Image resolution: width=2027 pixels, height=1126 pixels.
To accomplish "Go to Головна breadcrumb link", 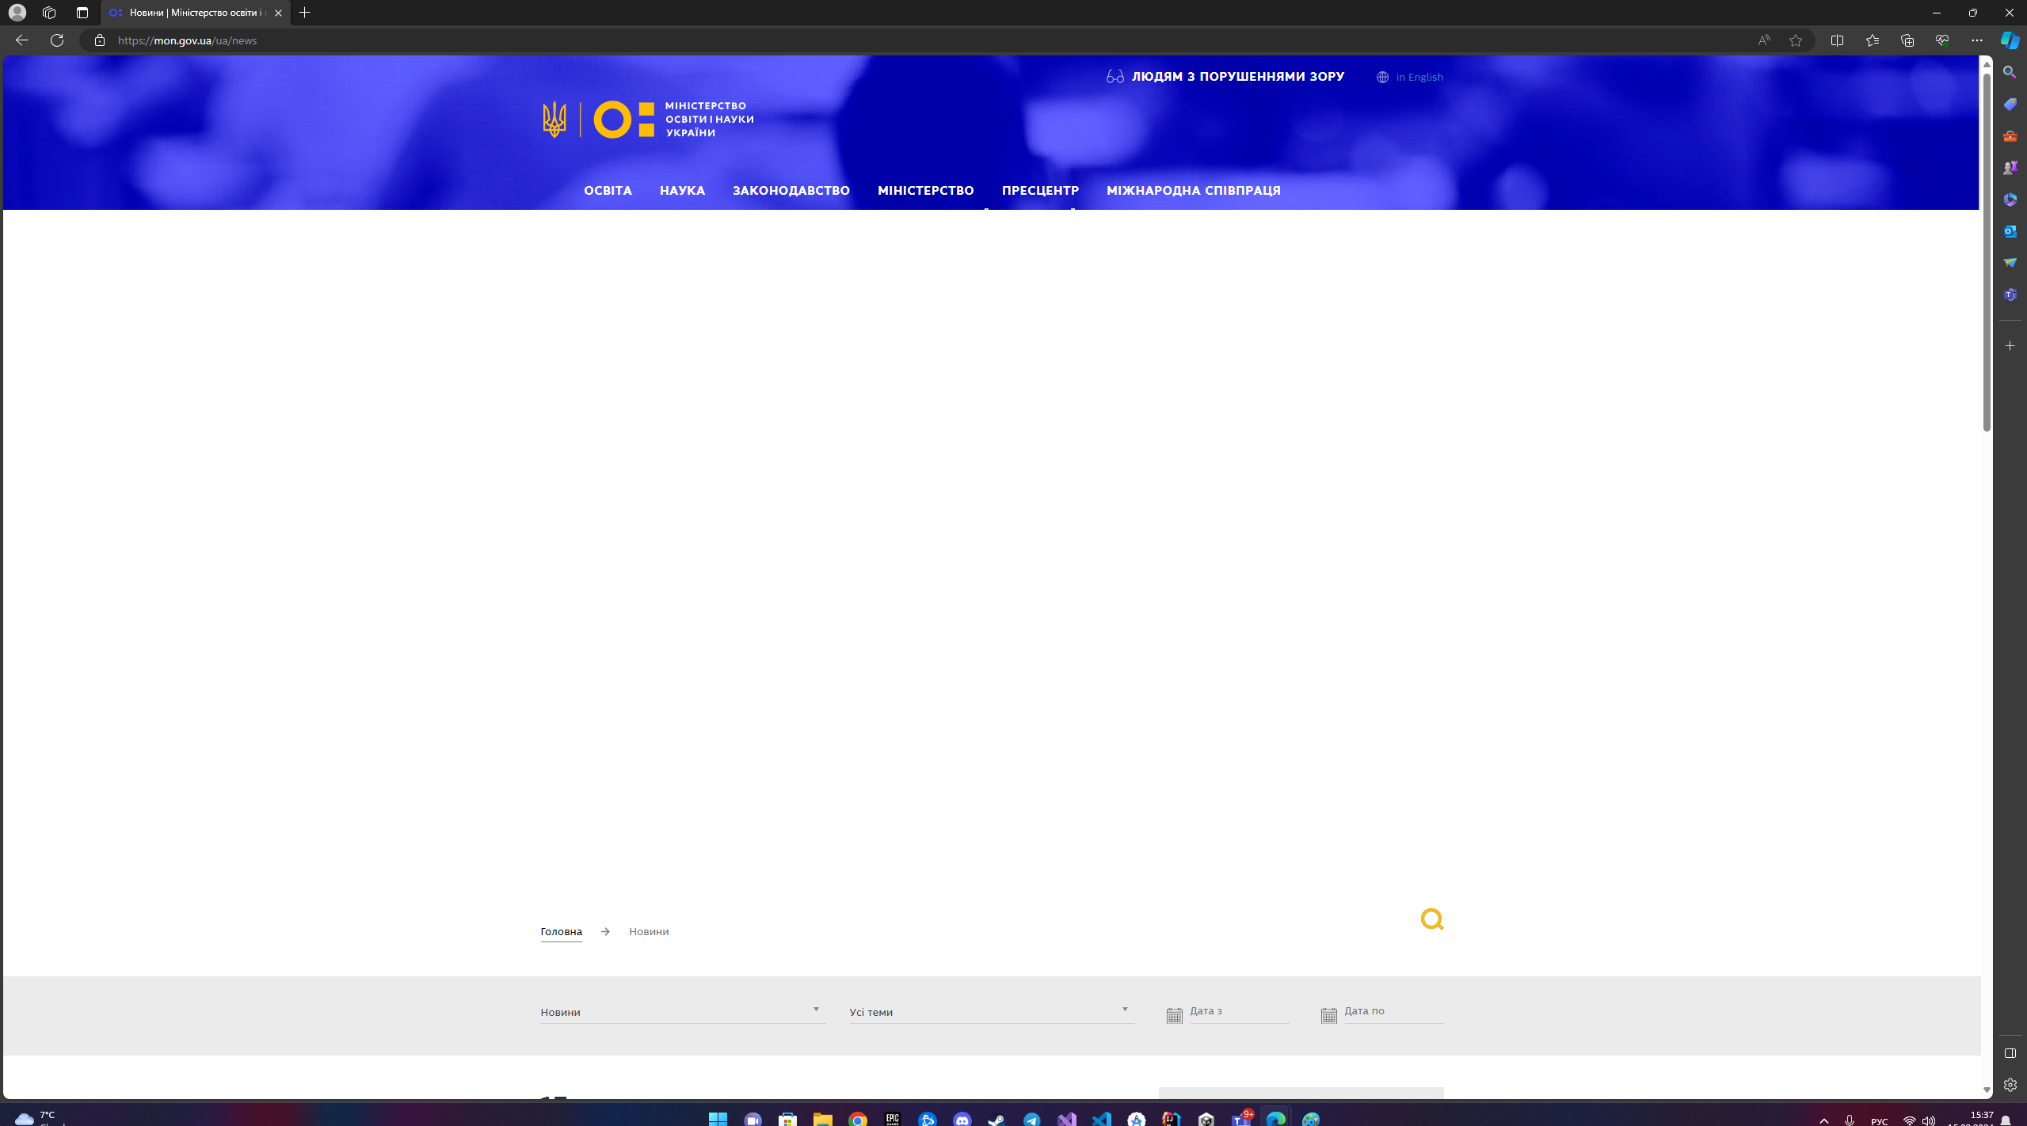I will point(561,931).
